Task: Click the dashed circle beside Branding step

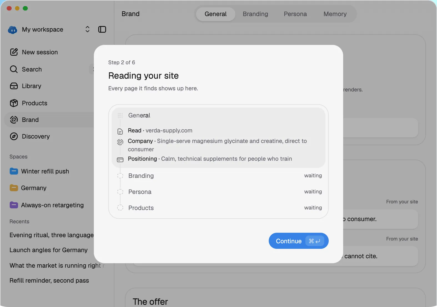Action: [120, 176]
